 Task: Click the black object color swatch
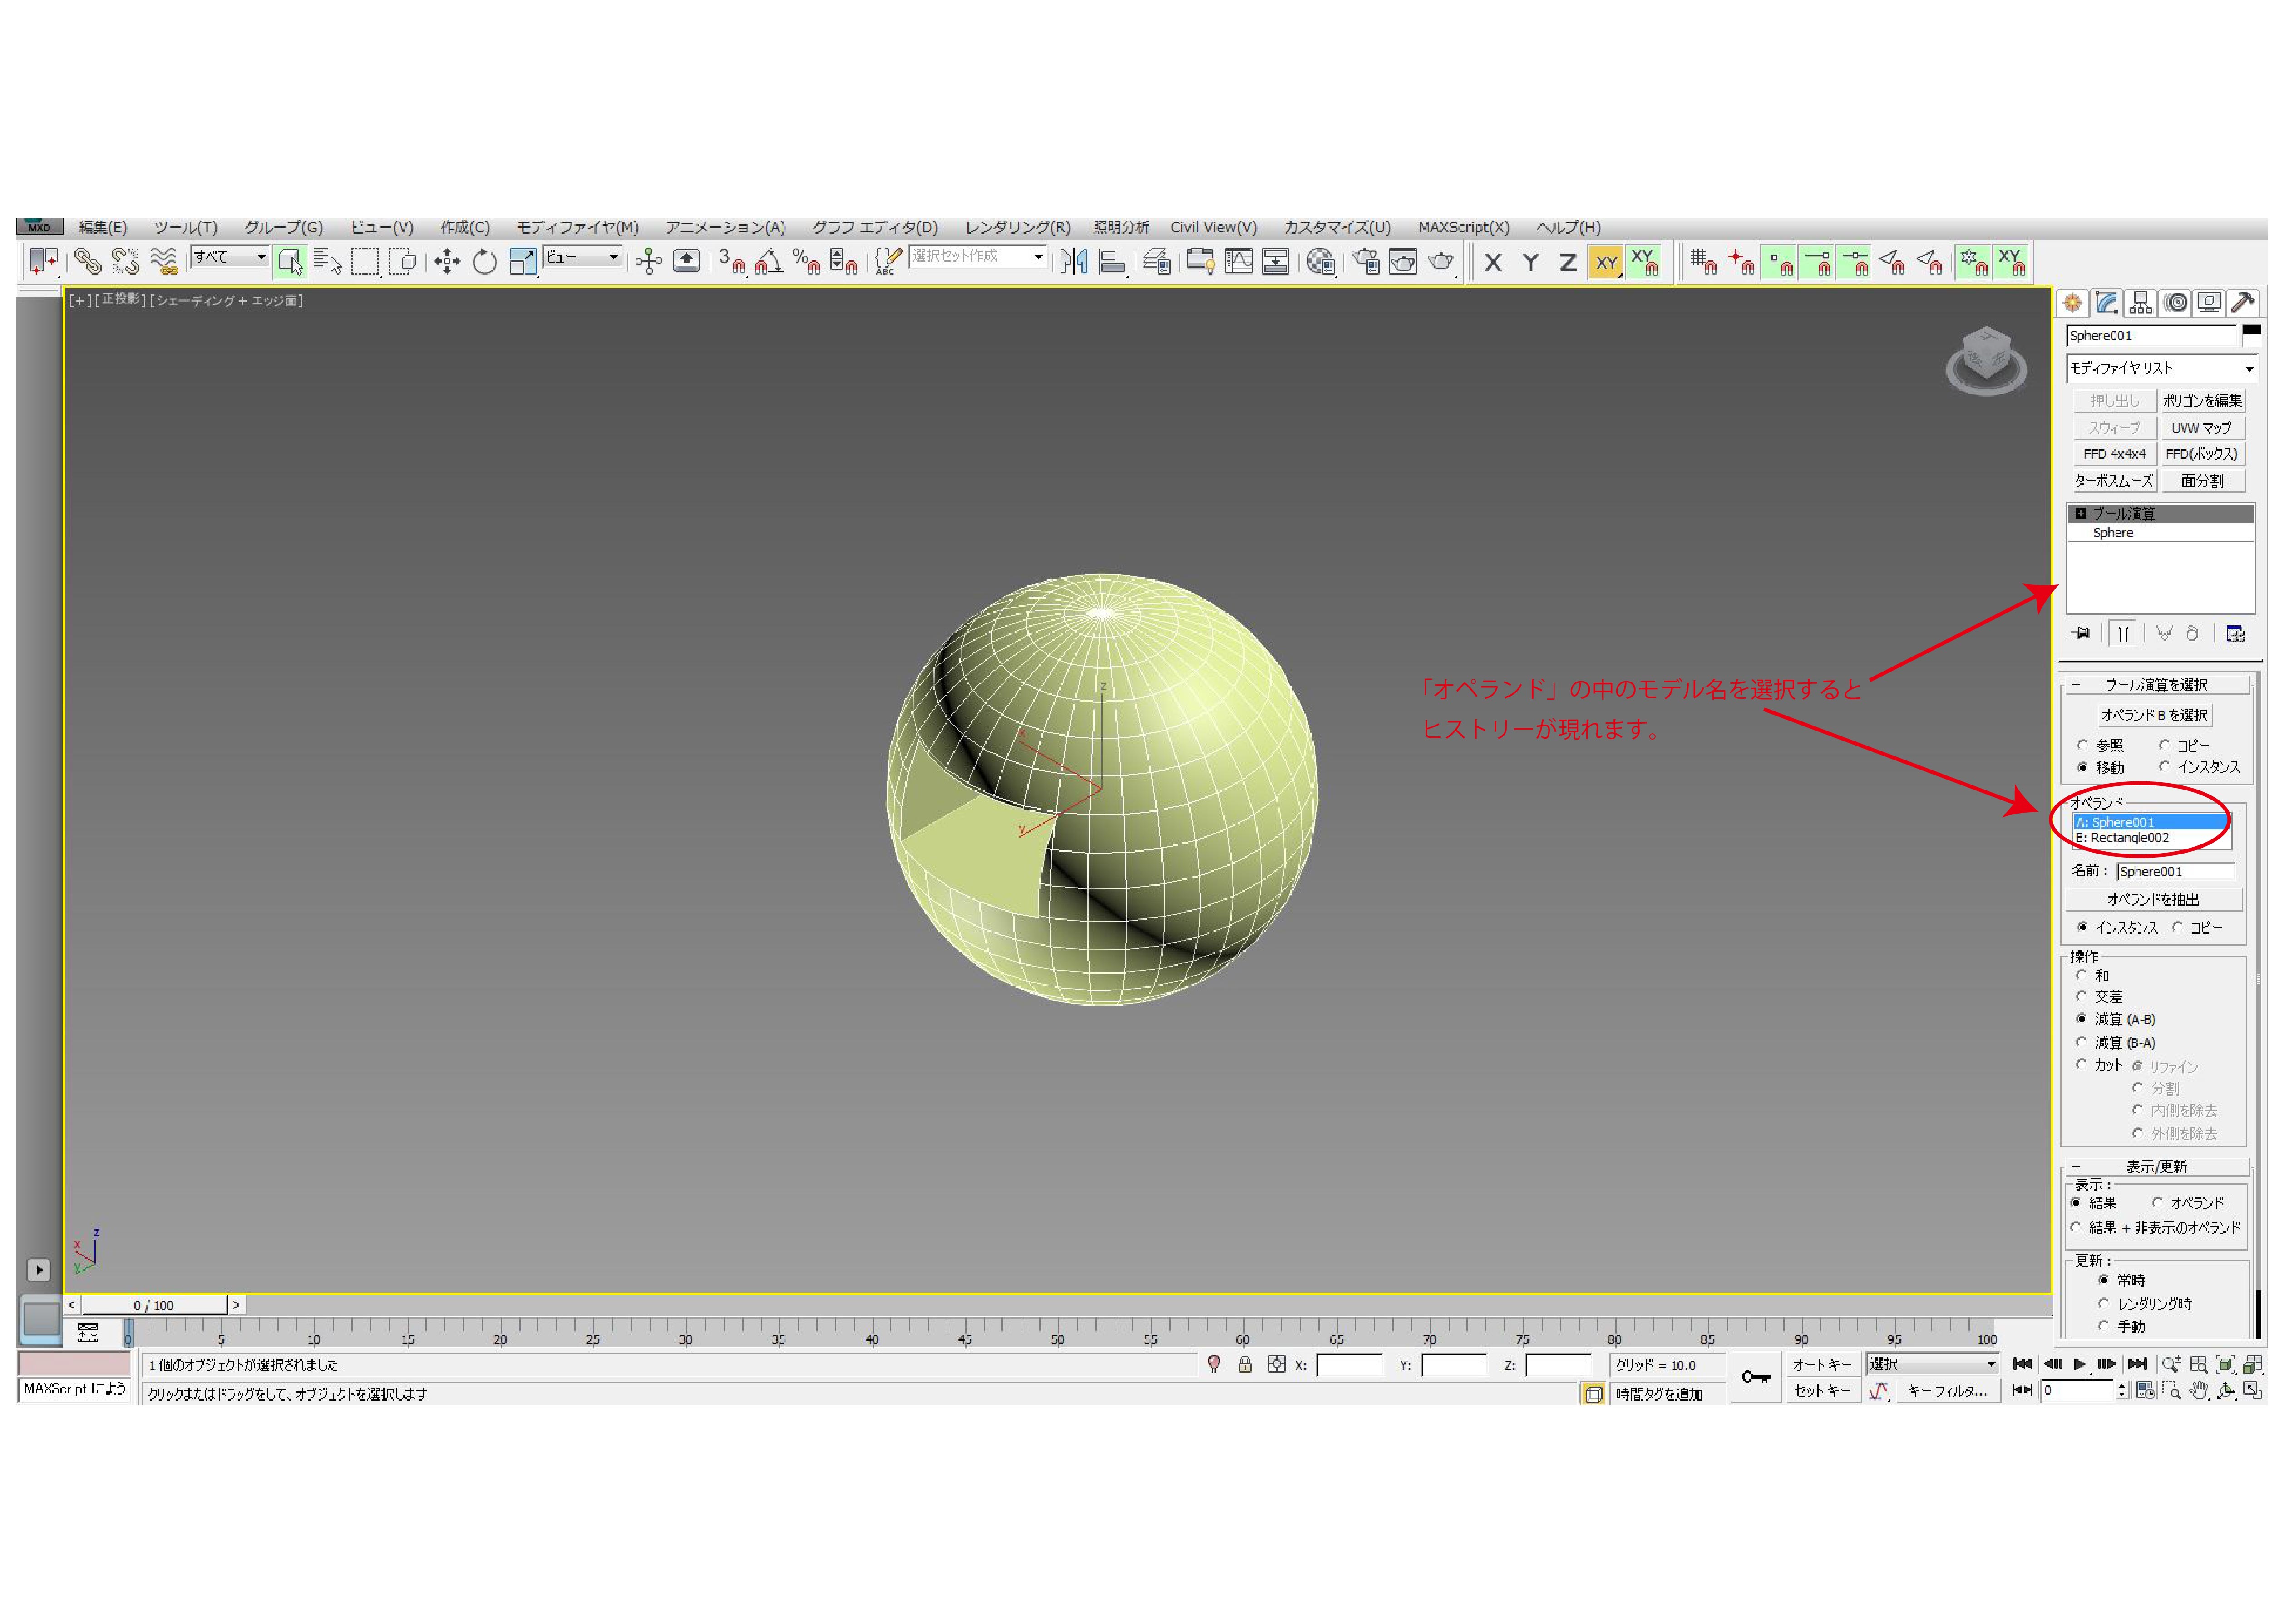(x=2251, y=331)
